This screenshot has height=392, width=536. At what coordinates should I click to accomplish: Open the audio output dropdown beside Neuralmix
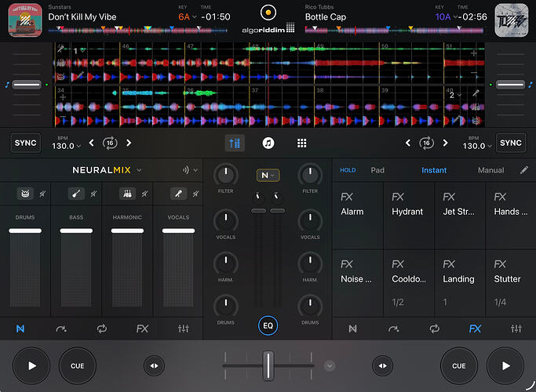tap(190, 170)
